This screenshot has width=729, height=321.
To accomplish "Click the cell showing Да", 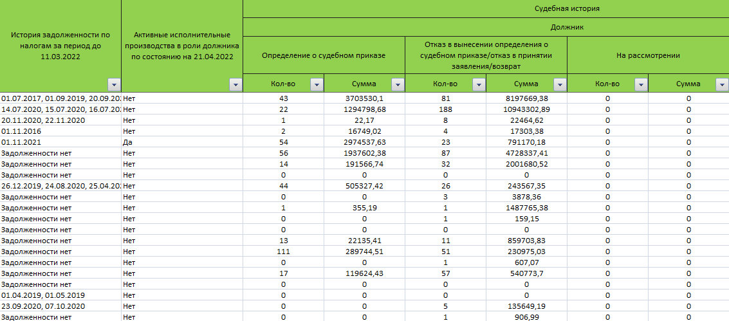I will 181,142.
